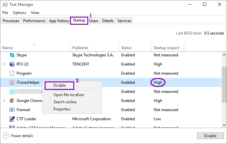Click the Enabled status in Skype row

[128, 55]
